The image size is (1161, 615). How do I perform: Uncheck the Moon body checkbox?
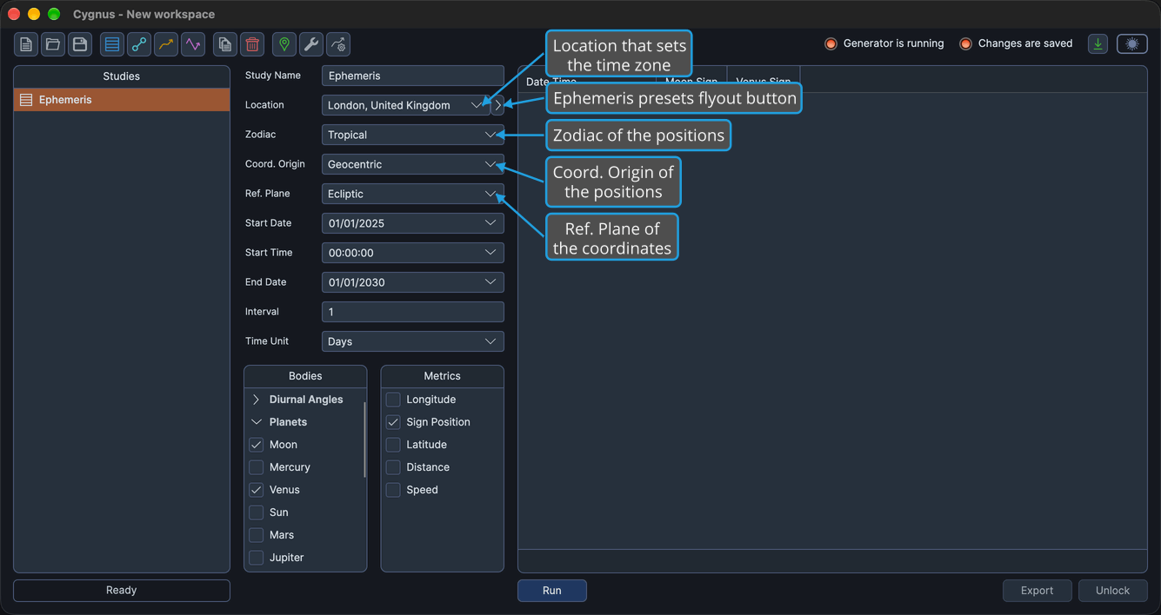257,445
